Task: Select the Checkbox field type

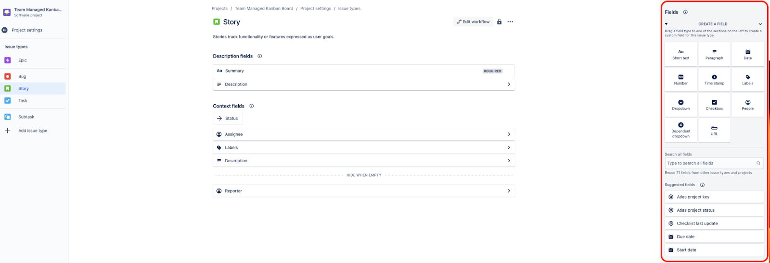Action: 714,105
